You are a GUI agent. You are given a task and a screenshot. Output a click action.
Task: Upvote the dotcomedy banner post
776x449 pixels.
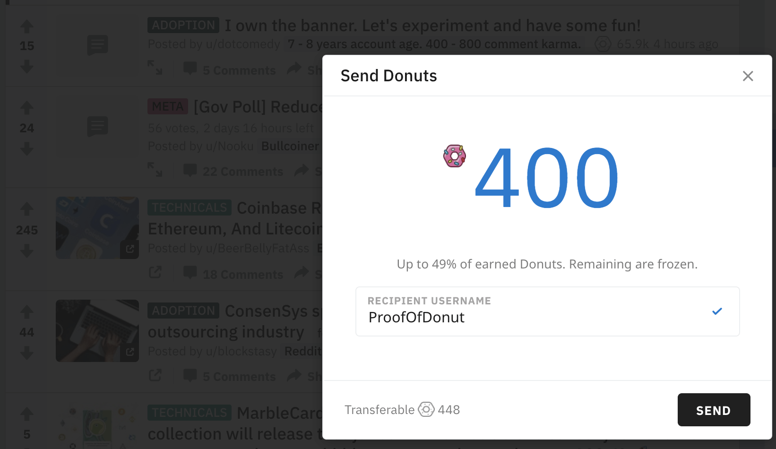[27, 26]
